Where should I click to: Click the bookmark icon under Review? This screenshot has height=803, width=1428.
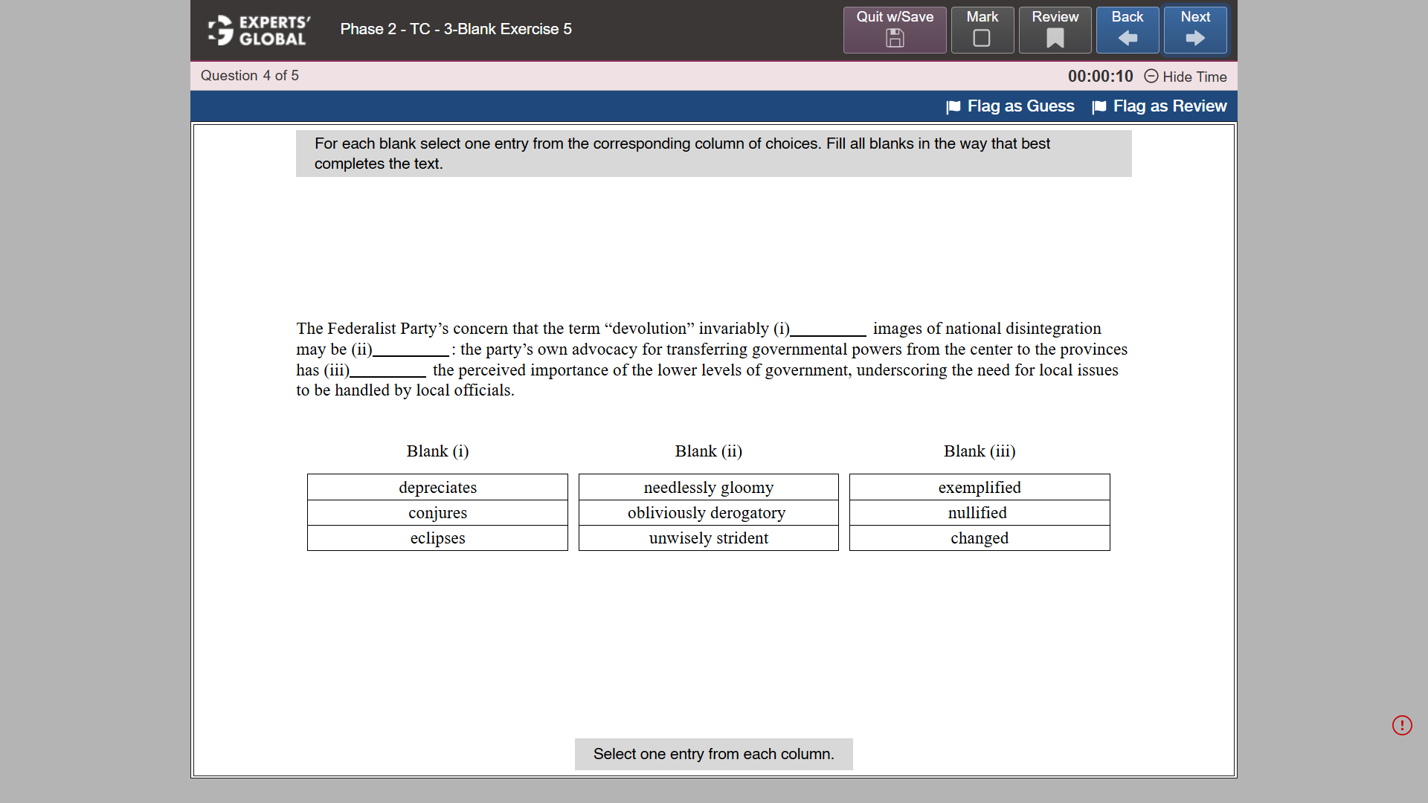(1054, 39)
